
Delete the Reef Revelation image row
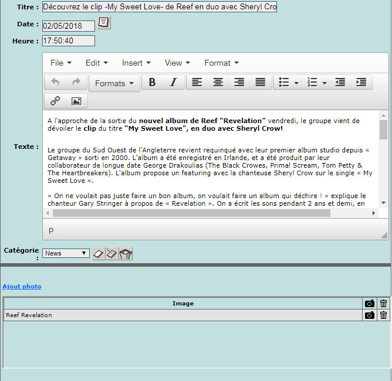click(384, 315)
